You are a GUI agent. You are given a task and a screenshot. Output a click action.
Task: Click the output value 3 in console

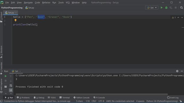coord(16,79)
